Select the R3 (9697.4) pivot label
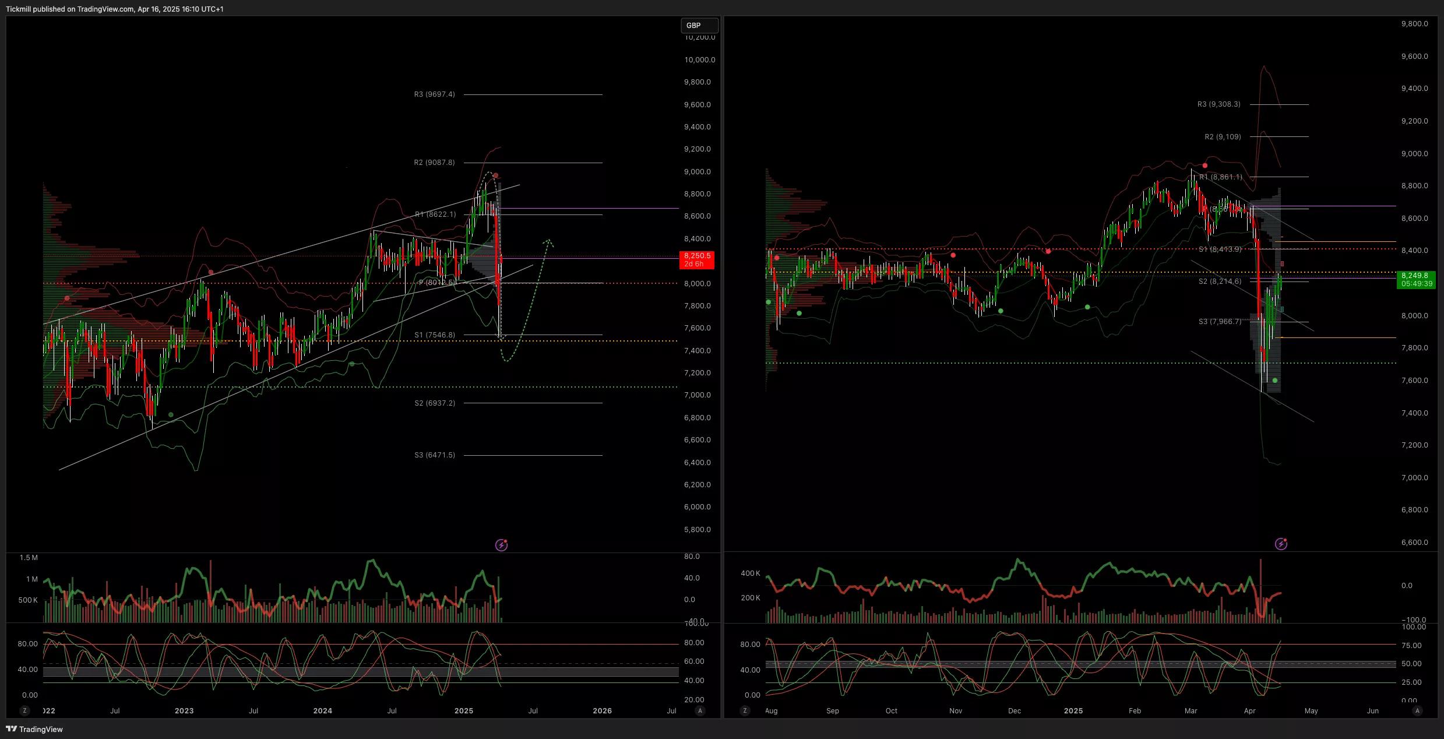 pos(434,94)
